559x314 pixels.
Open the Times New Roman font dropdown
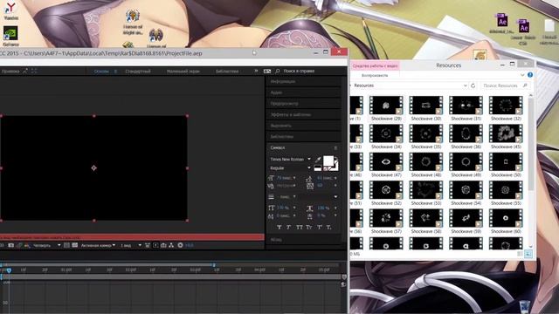point(309,159)
